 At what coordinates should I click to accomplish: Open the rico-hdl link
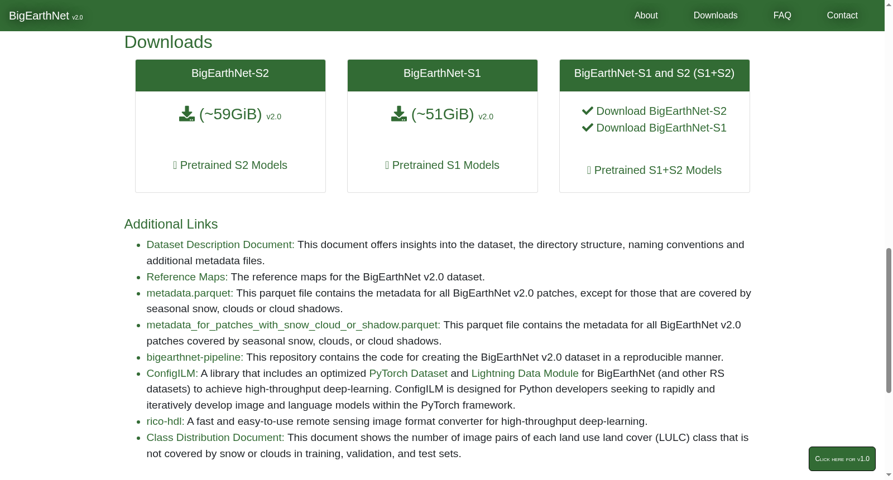[x=165, y=421]
